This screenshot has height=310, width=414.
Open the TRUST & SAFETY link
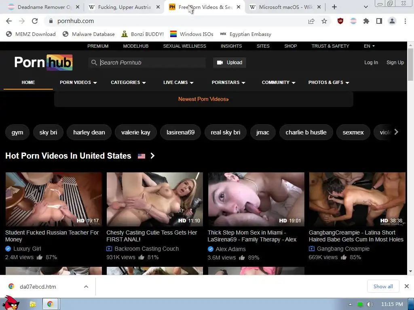(330, 46)
